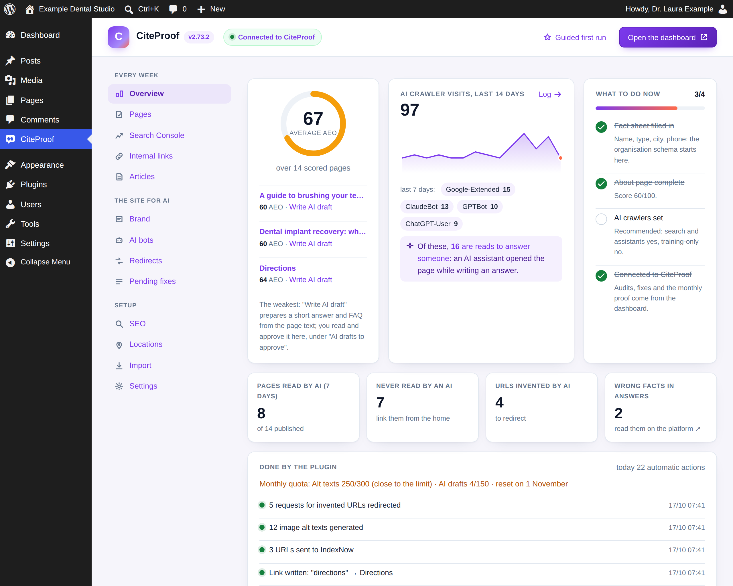This screenshot has width=733, height=586.
Task: Click the Locations pin icon
Action: coord(119,345)
